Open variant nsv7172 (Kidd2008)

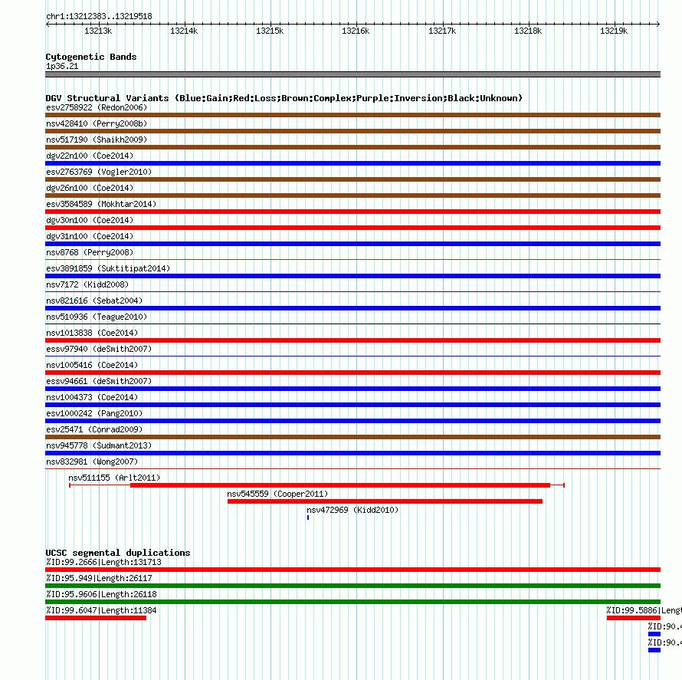[x=87, y=284]
